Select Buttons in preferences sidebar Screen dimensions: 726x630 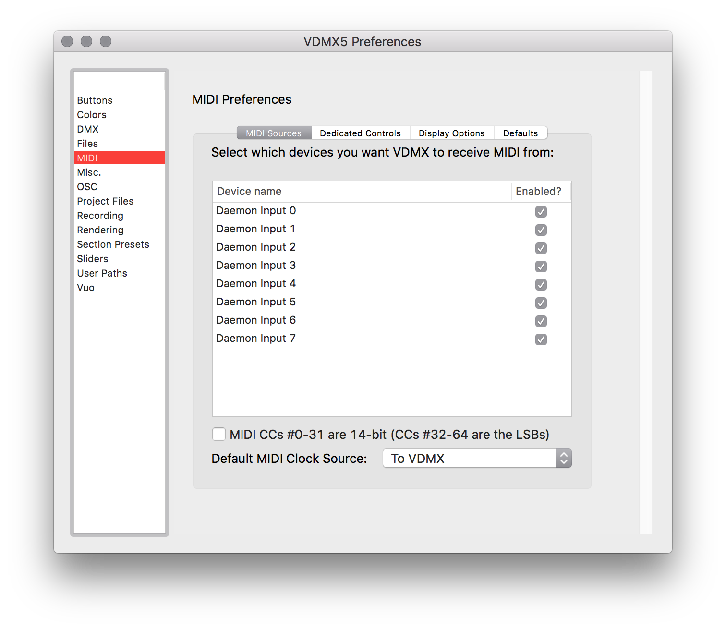tap(120, 100)
